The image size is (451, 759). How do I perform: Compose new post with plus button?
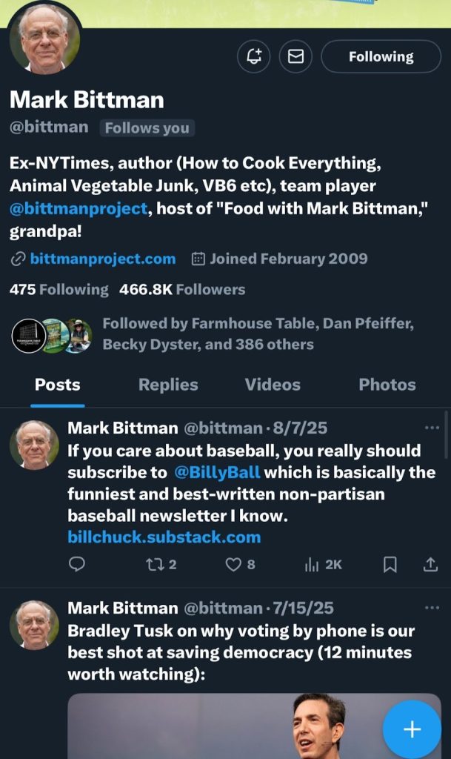412,729
